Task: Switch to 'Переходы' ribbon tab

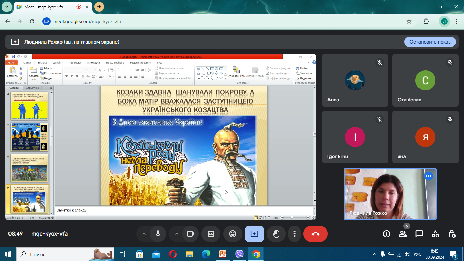Action: click(75, 63)
